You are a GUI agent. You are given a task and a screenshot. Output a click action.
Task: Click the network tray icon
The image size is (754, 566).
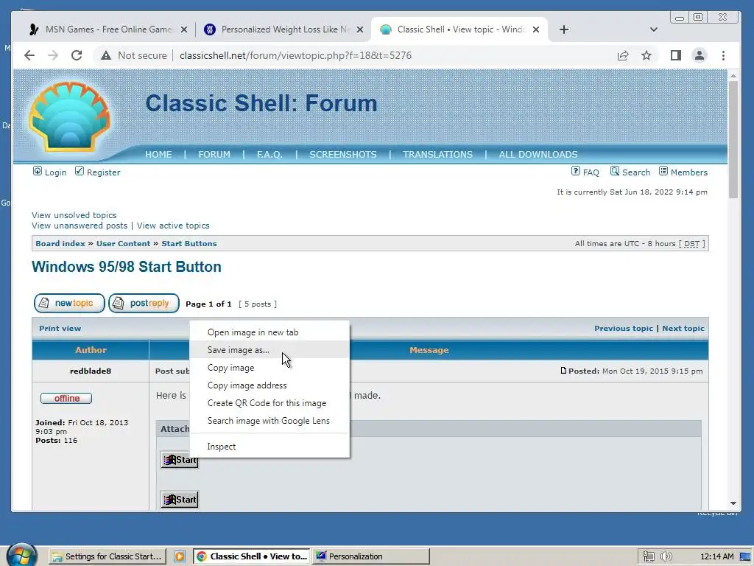pyautogui.click(x=648, y=556)
